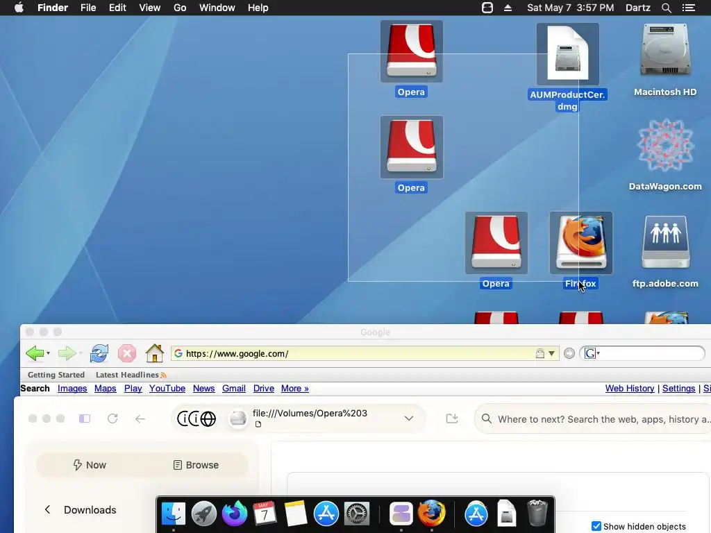Viewport: 711px width, 533px height.
Task: Open the File menu in the menu bar
Action: (88, 8)
